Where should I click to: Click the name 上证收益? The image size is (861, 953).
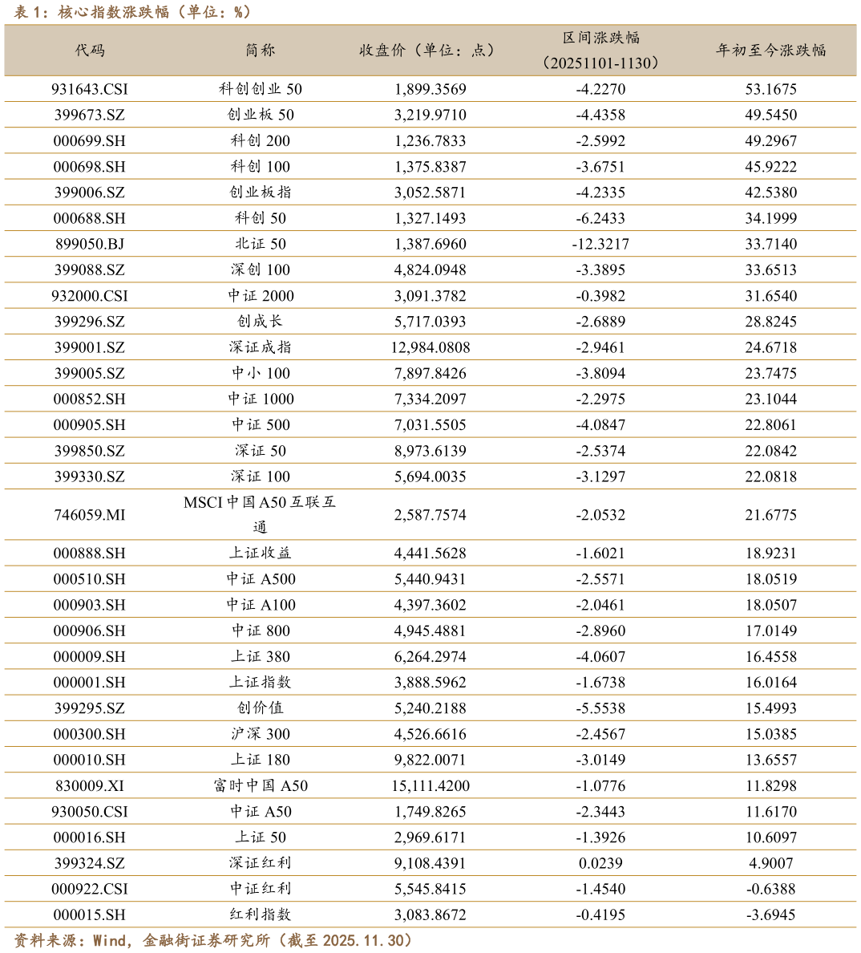pos(261,553)
